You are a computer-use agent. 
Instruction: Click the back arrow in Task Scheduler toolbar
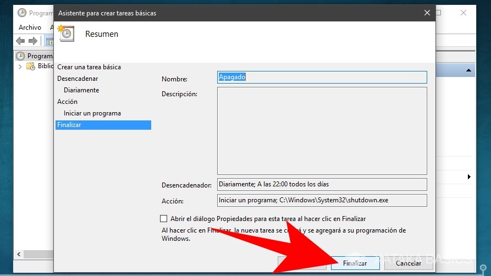(x=20, y=41)
